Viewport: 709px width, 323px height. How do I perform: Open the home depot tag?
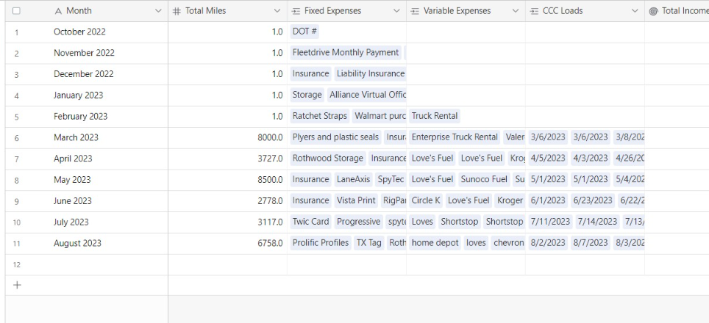coord(435,243)
